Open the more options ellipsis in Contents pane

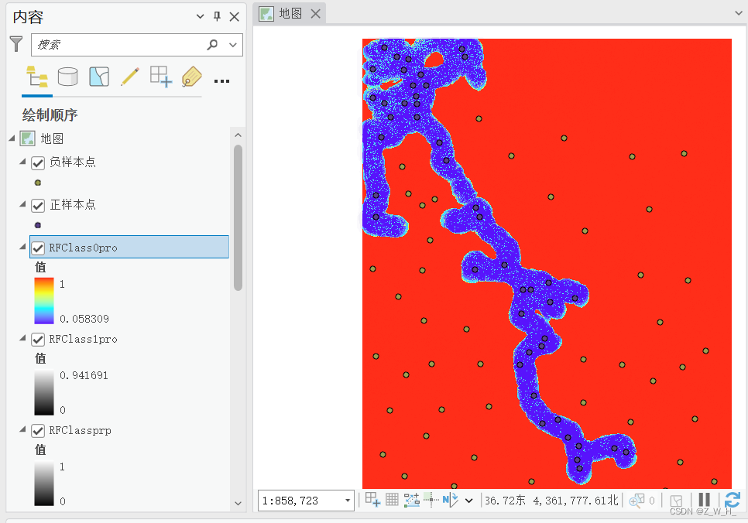pyautogui.click(x=221, y=81)
